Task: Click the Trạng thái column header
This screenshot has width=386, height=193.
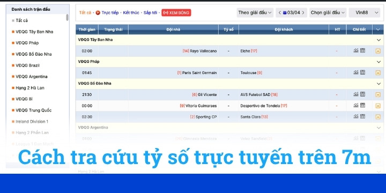Action: (113, 29)
